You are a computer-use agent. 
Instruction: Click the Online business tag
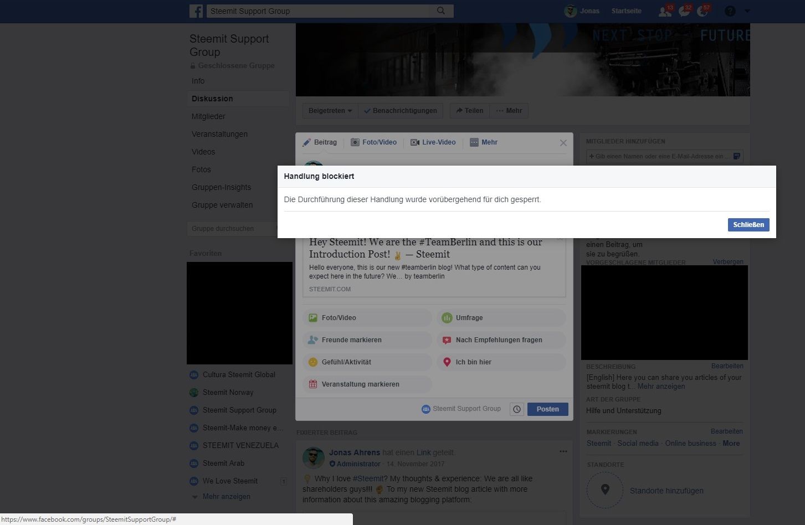click(690, 444)
